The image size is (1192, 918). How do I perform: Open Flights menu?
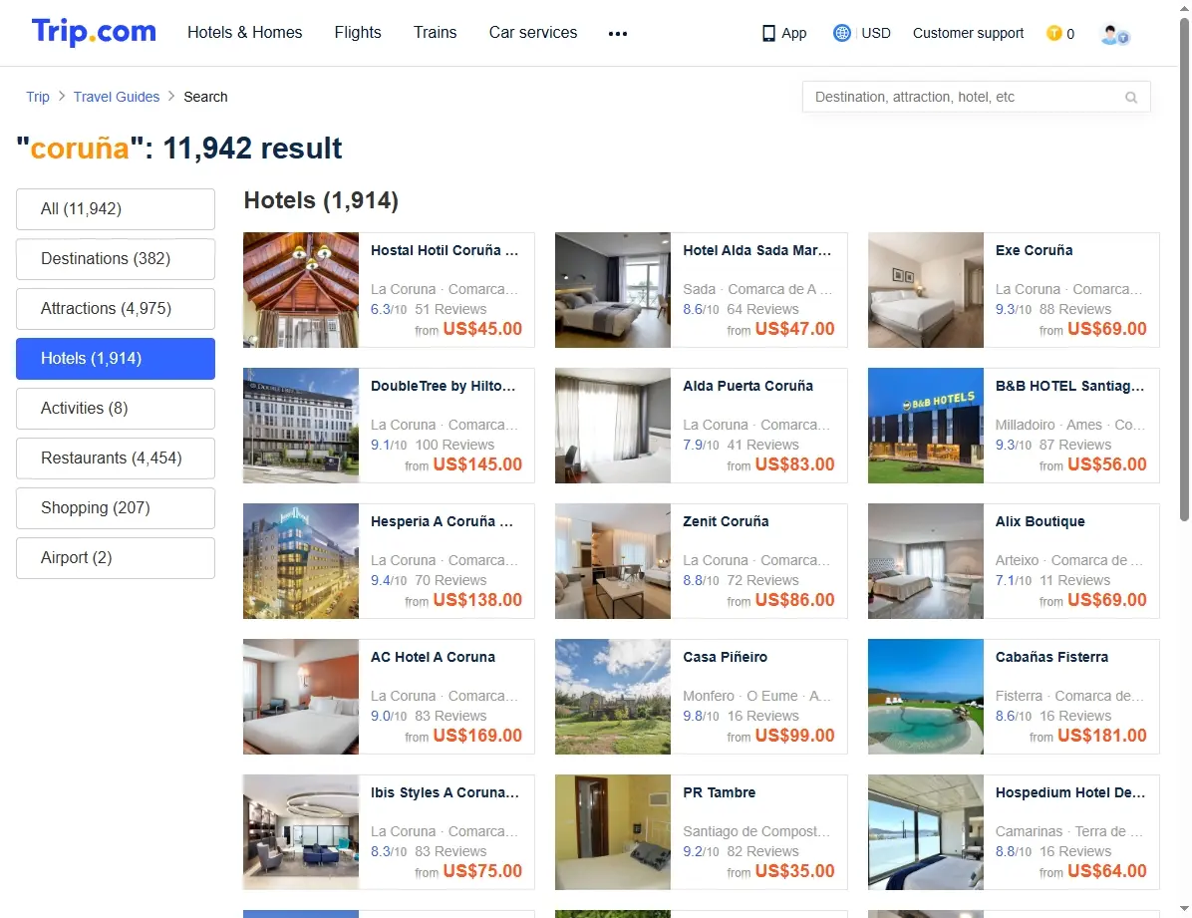(x=358, y=33)
